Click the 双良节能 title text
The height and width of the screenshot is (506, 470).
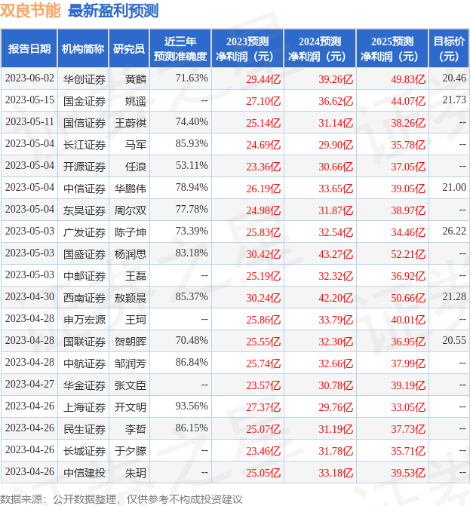pyautogui.click(x=30, y=11)
